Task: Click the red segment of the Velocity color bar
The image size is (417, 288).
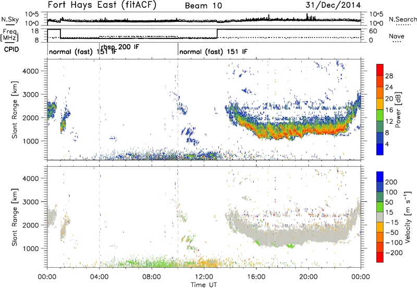Action: coord(380,257)
